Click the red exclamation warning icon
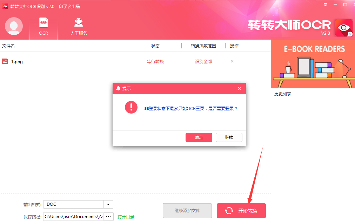Image resolution: width=355 pixels, height=224 pixels. click(131, 107)
